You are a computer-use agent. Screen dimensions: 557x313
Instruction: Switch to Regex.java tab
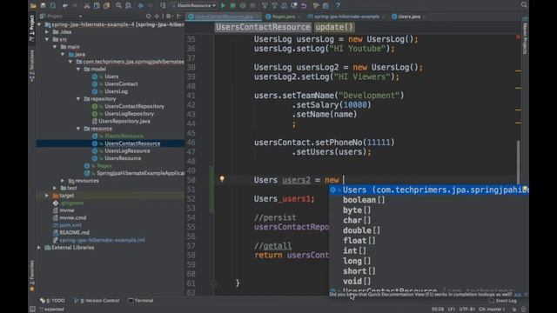[x=283, y=17]
